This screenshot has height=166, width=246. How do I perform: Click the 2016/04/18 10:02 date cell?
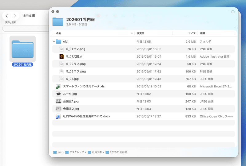[149, 87]
